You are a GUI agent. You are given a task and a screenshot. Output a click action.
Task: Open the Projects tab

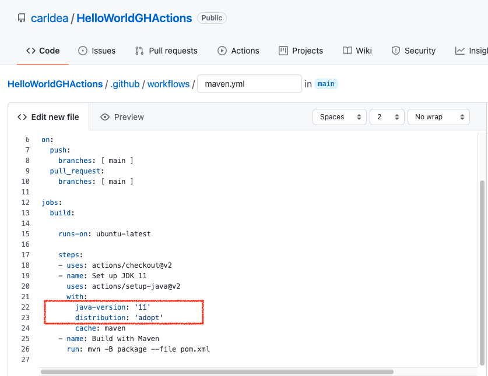[301, 51]
